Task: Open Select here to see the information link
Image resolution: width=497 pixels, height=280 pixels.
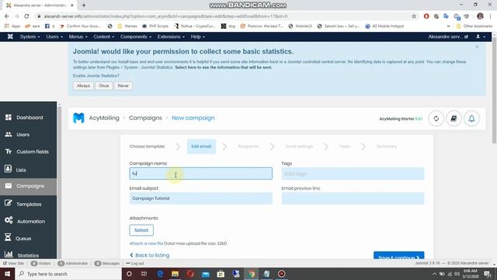Action: [224, 68]
